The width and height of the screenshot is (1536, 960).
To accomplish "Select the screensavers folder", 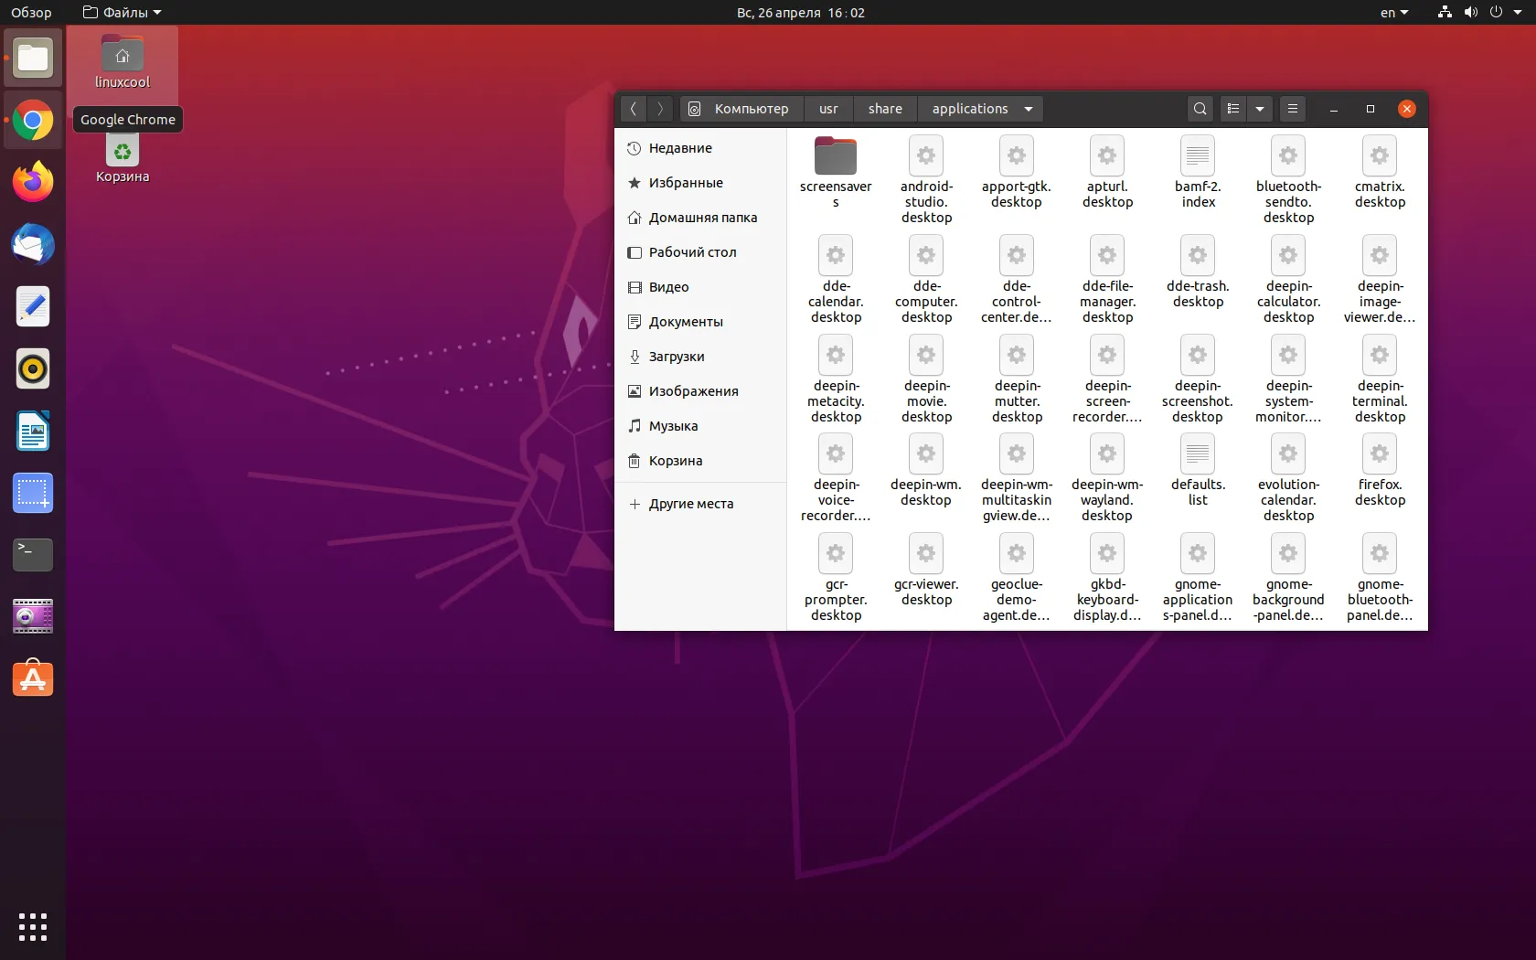I will tap(836, 172).
